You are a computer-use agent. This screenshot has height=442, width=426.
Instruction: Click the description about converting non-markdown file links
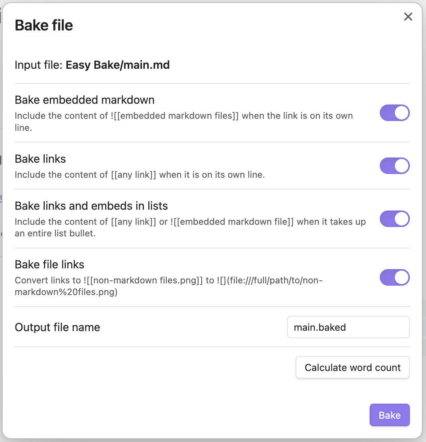[168, 286]
